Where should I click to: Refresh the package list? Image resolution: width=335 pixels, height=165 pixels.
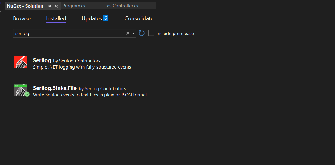click(142, 33)
